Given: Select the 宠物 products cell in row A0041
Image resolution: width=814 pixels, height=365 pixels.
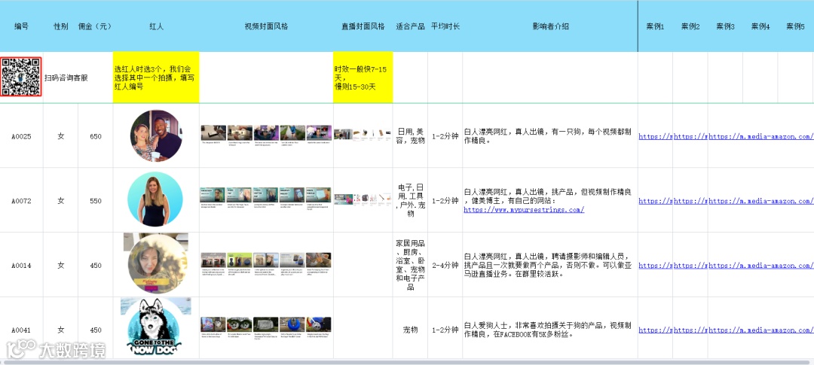Looking at the screenshot, I should pos(410,330).
